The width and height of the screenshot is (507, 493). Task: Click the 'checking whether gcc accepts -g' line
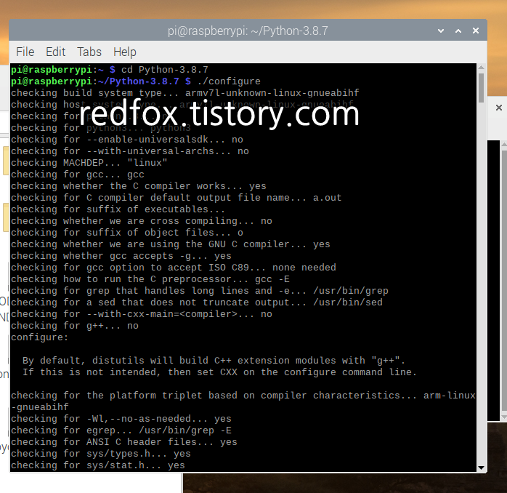point(121,256)
